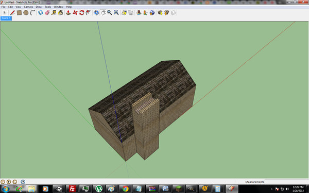
Task: Select the Circle drawing tool
Action: [x=26, y=13]
